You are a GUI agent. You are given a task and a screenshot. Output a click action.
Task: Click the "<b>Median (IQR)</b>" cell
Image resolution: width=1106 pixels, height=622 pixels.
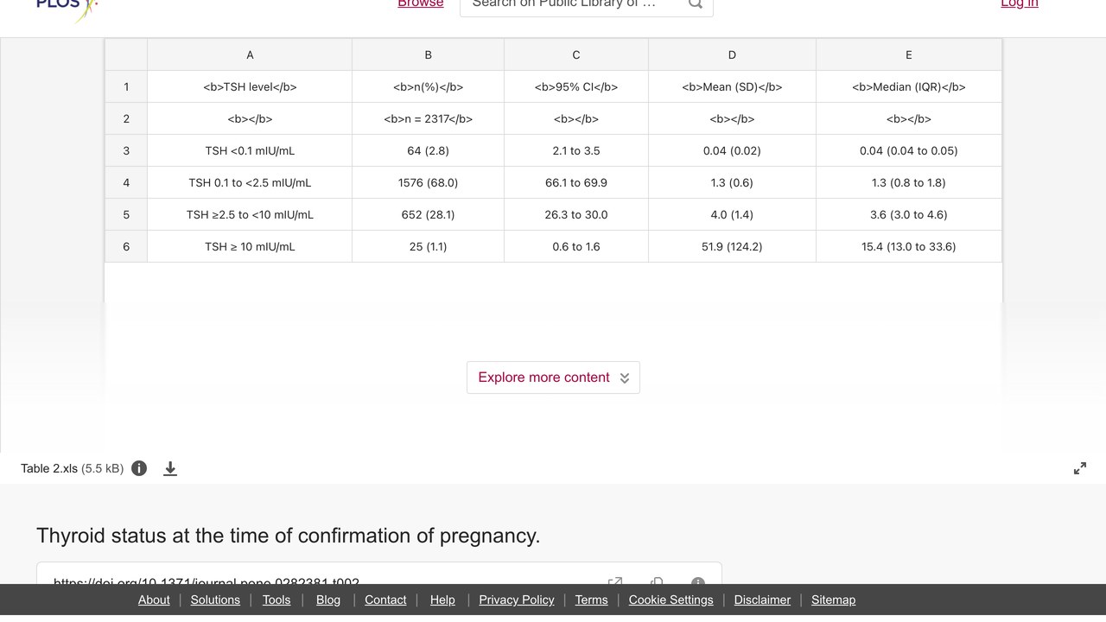(909, 86)
